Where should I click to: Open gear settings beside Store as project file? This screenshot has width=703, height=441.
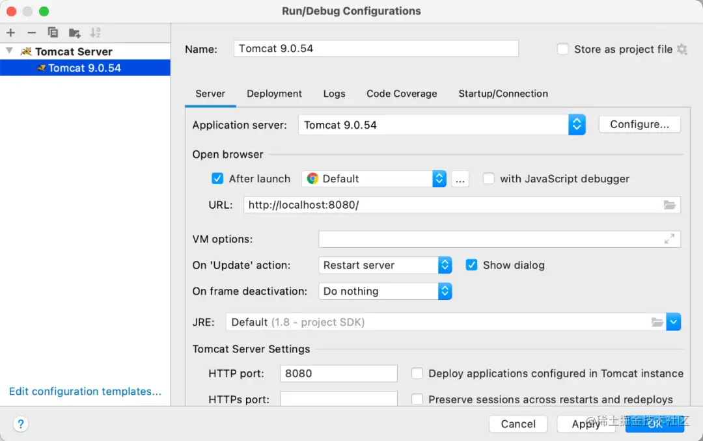pos(682,49)
